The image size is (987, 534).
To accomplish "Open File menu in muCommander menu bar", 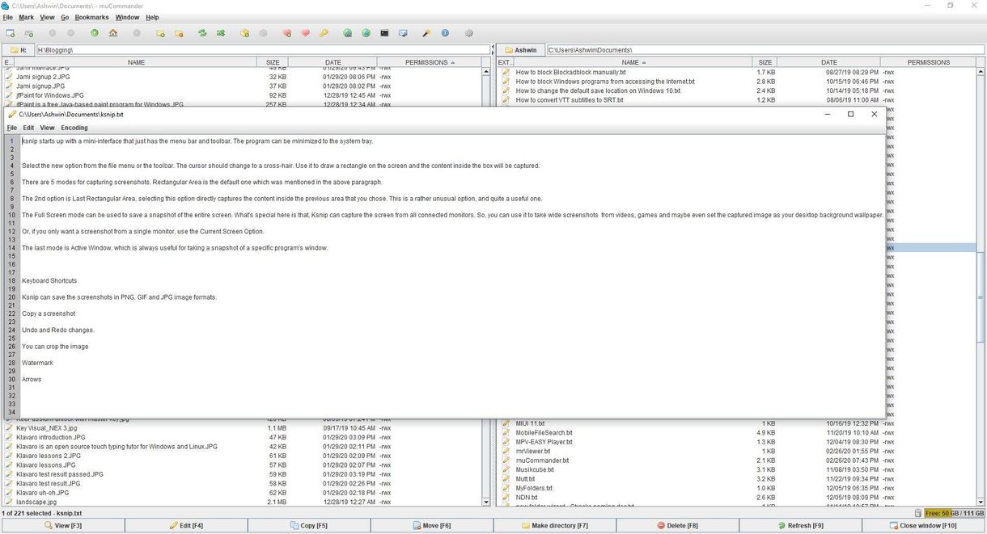I will [x=7, y=17].
